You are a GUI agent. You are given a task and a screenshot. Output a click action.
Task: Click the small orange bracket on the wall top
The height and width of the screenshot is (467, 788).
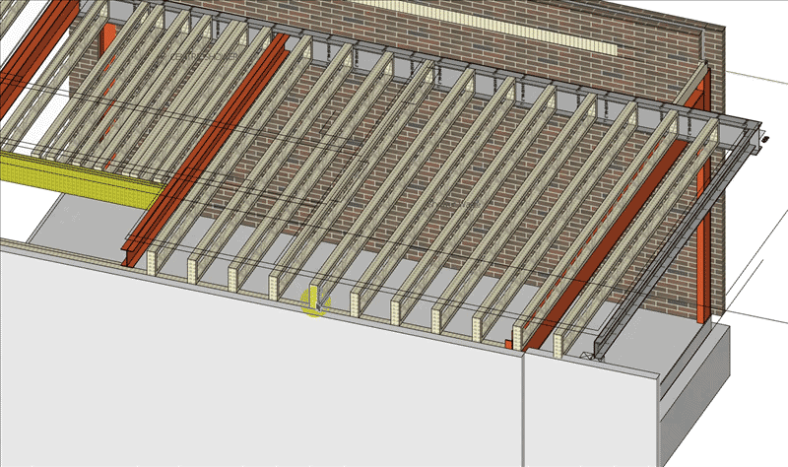pyautogui.click(x=508, y=344)
